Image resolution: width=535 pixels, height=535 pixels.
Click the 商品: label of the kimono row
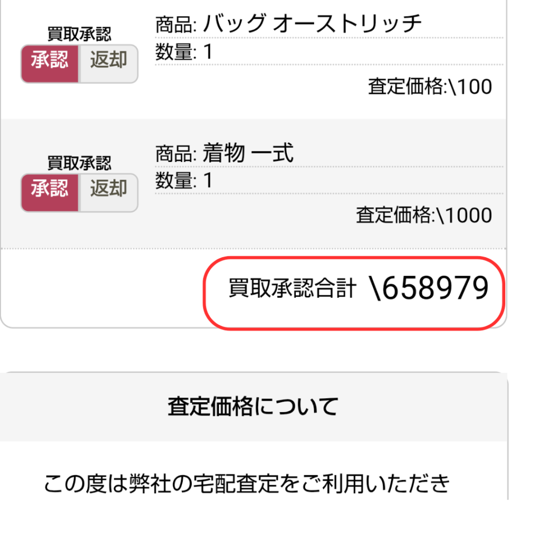(x=176, y=154)
